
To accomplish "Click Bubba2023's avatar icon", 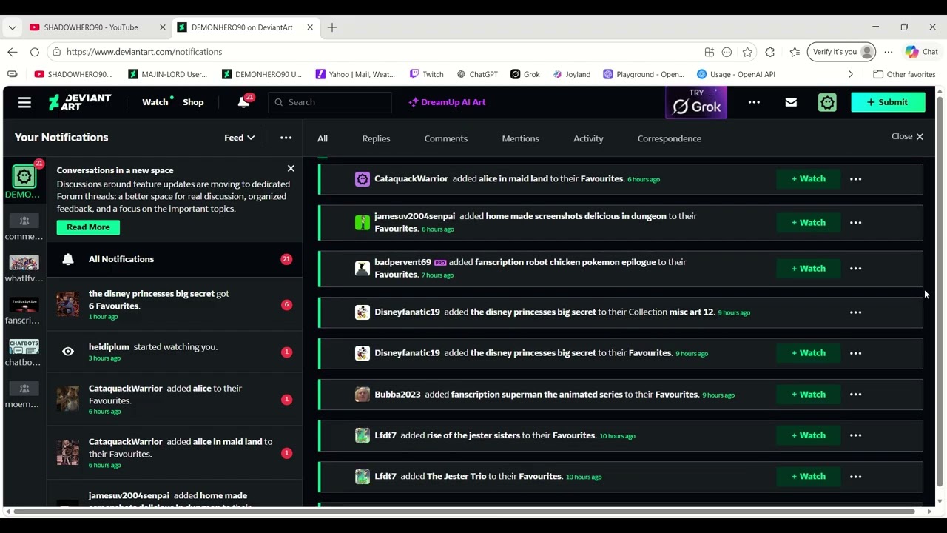I will 362,395.
